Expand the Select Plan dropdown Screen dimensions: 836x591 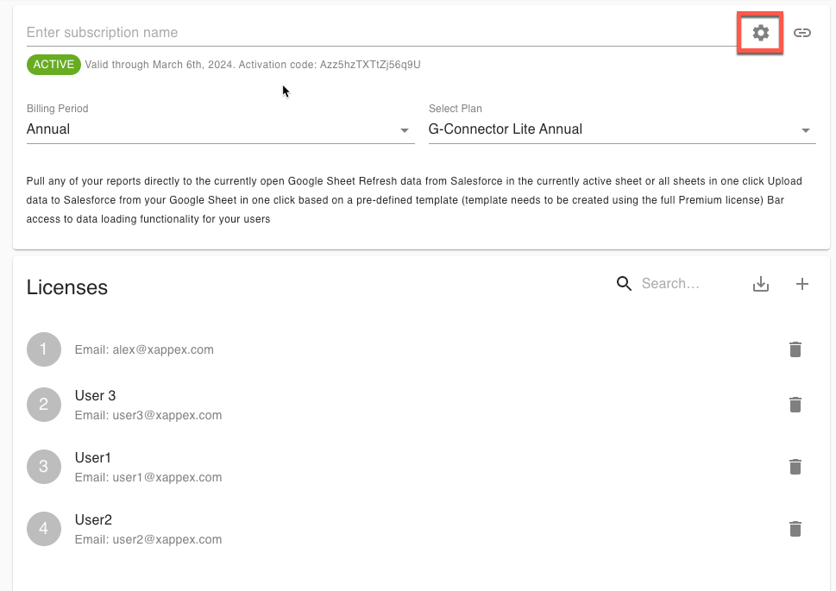(x=621, y=129)
